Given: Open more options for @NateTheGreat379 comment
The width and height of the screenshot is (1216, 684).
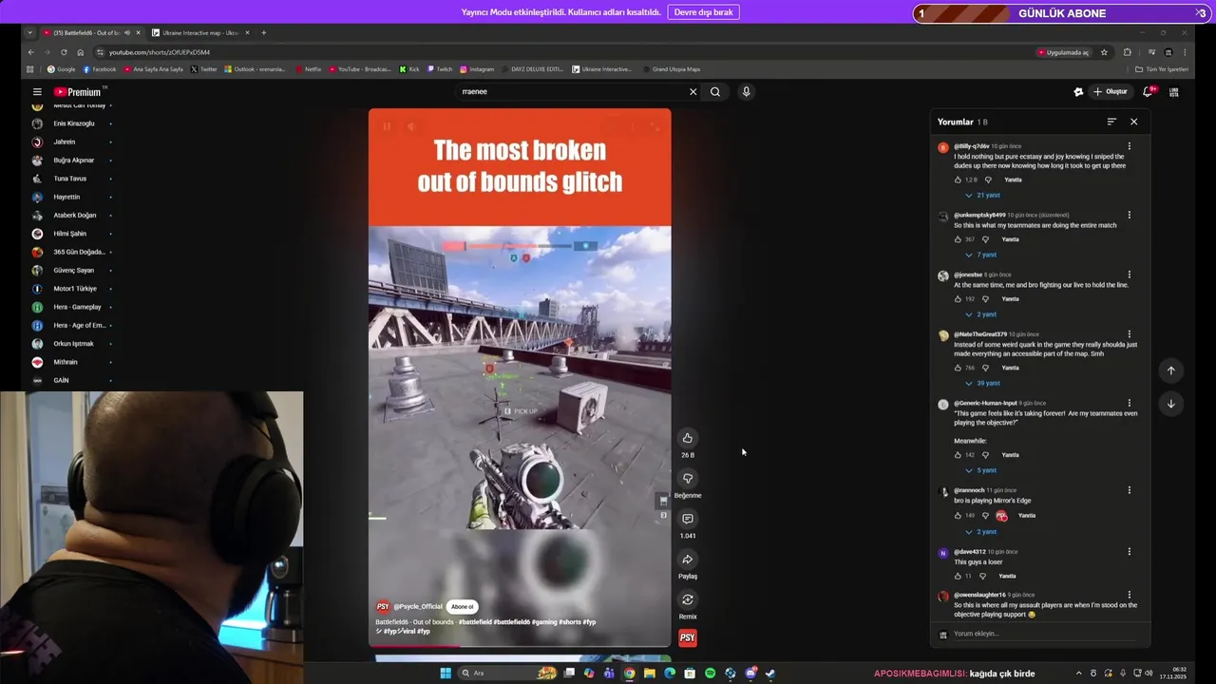Looking at the screenshot, I should tap(1130, 334).
